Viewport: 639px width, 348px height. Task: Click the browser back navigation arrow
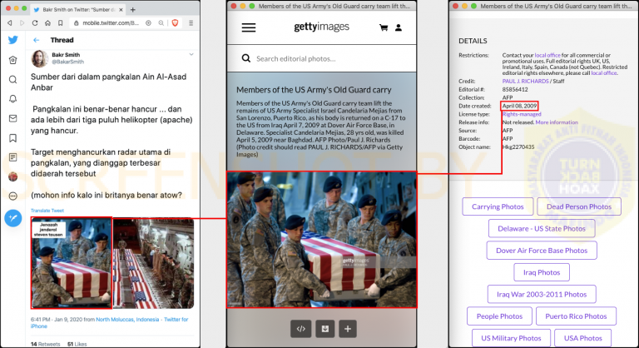pyautogui.click(x=10, y=22)
